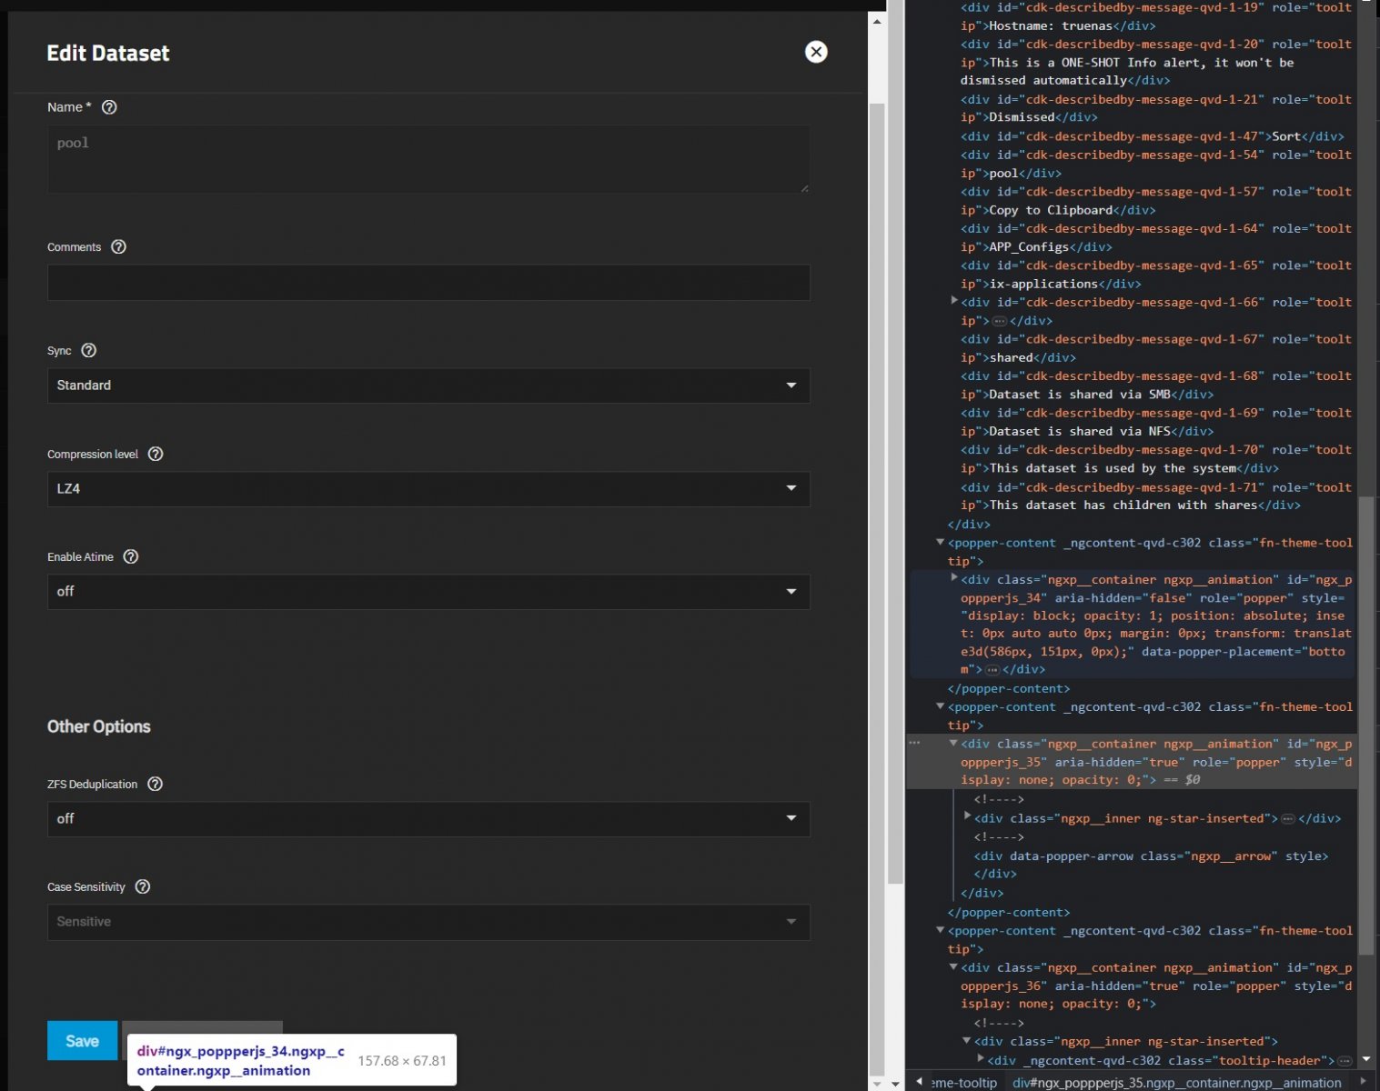Open the Enable Atime dropdown
1380x1091 pixels.
(428, 592)
